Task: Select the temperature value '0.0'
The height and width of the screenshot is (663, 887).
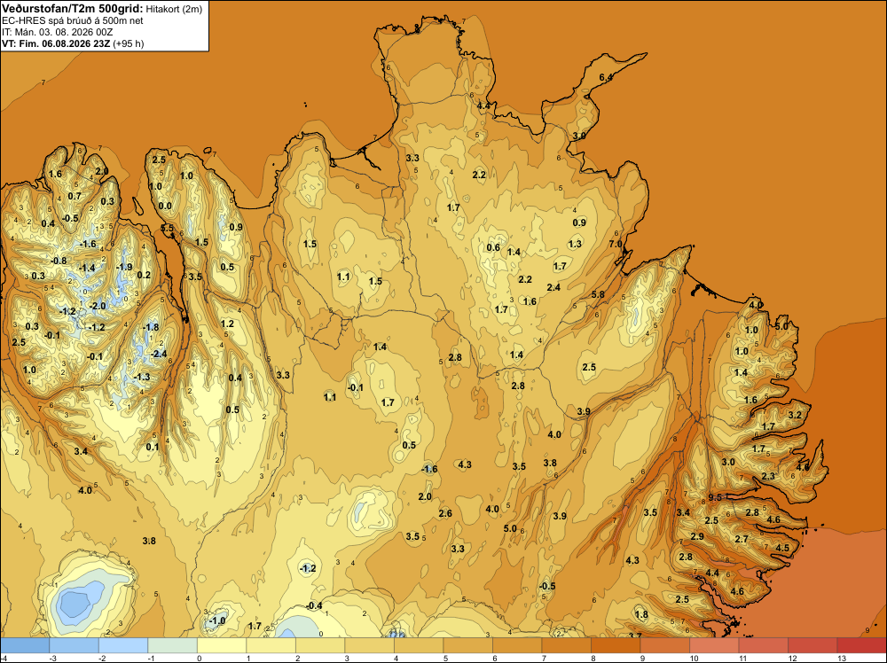Action: pyautogui.click(x=165, y=206)
